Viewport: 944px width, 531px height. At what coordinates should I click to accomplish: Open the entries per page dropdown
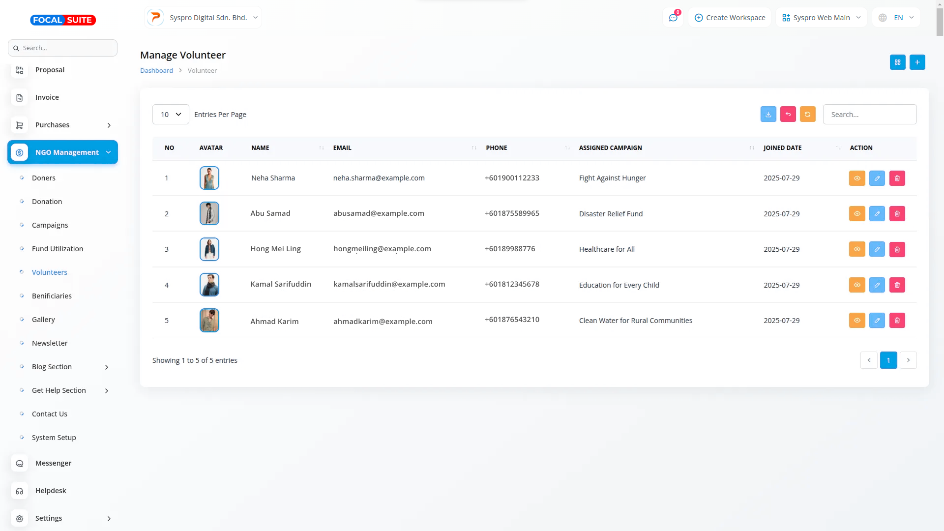point(171,115)
